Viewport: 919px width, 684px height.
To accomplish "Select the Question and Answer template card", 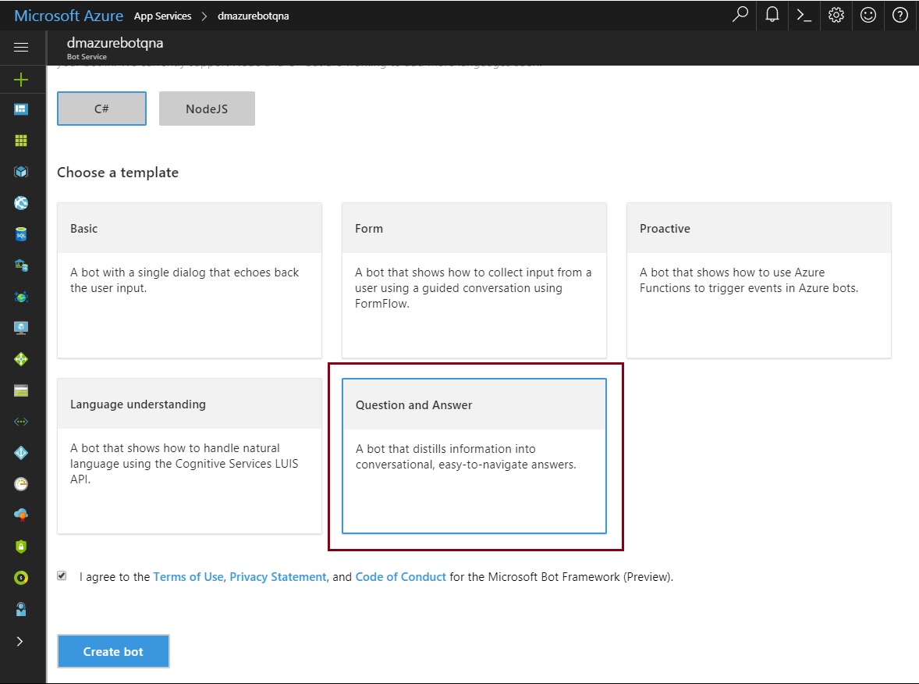I will [x=474, y=457].
